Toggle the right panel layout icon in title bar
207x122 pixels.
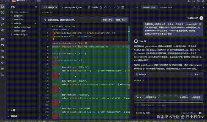(198, 1)
